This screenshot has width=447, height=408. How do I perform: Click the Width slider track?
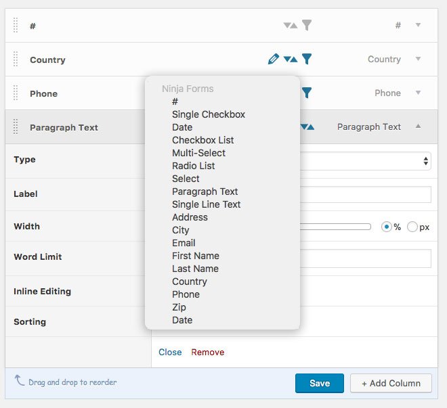336,227
